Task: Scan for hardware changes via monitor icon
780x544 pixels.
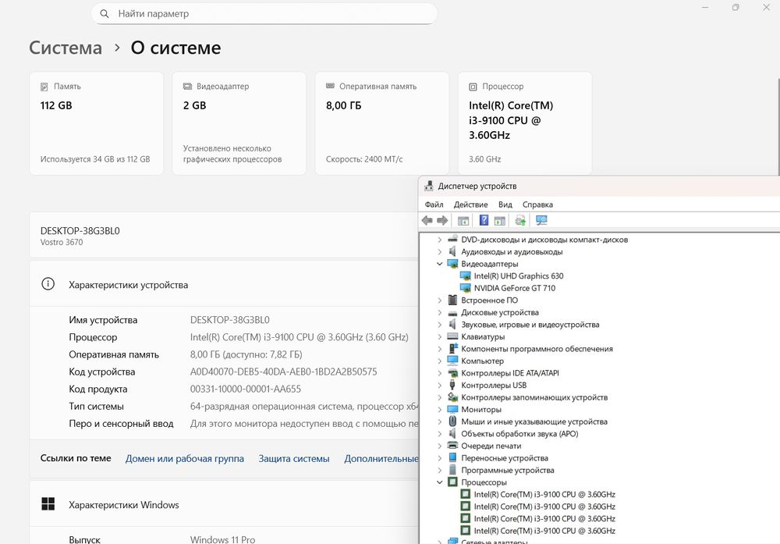Action: [541, 220]
